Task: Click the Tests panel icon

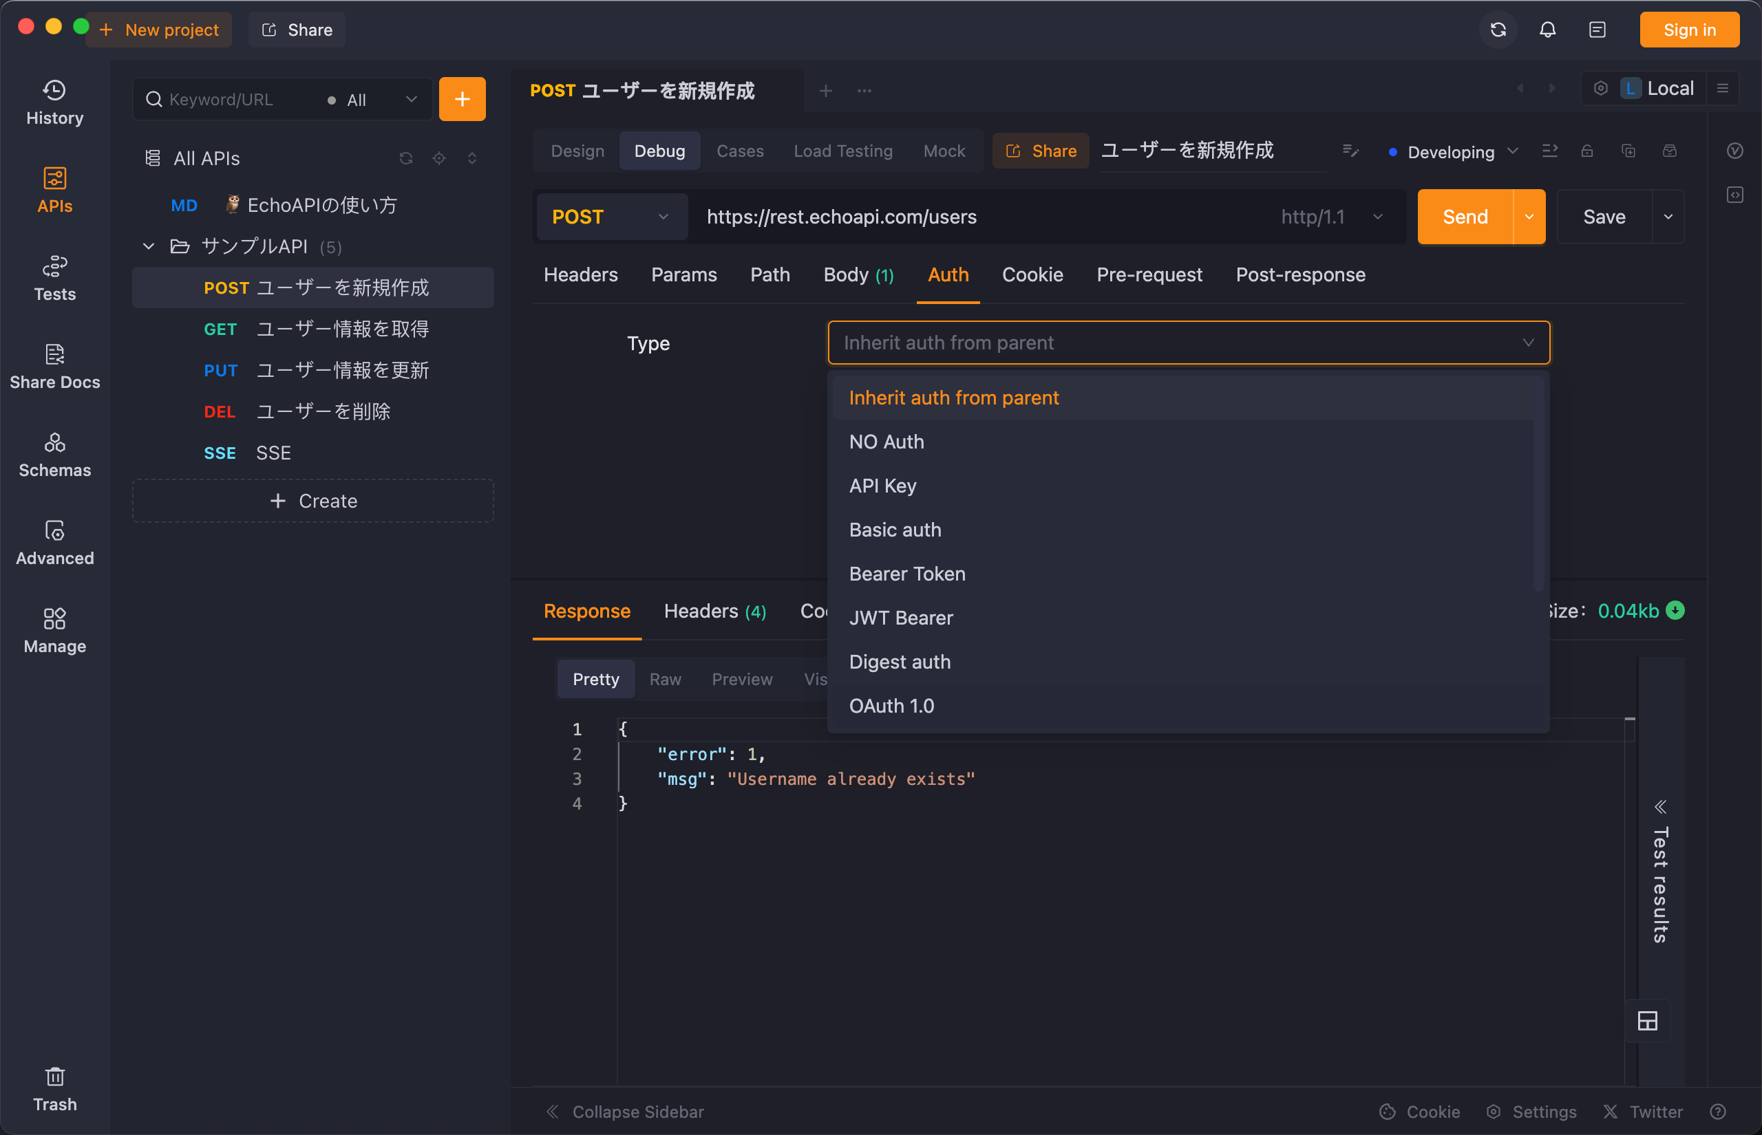Action: coord(54,274)
